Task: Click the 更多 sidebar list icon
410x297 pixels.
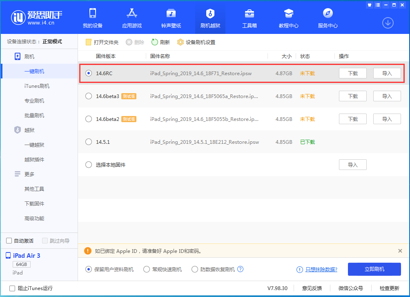Action: coord(18,174)
